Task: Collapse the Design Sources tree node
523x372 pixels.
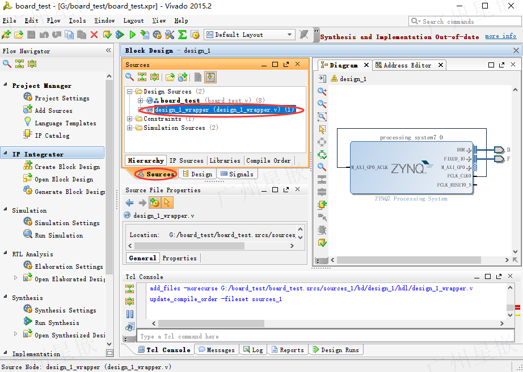Action: click(x=129, y=91)
